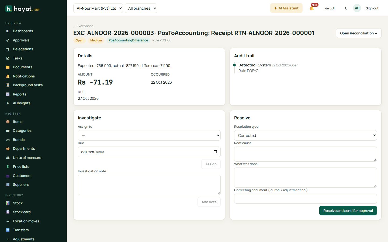This screenshot has width=388, height=242.
Task: Focus the Root cause textarea
Action: [306, 154]
